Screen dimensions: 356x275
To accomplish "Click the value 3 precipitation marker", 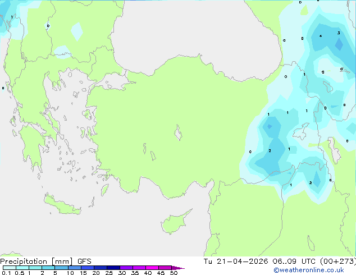I will click(339, 33).
